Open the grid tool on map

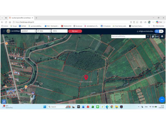(x=157, y=36)
